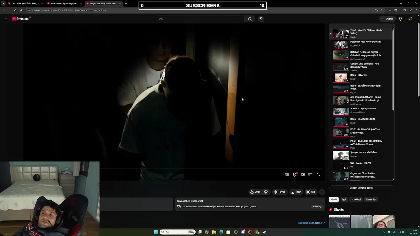Show hidden system tray icons chevron

pyautogui.click(x=384, y=232)
